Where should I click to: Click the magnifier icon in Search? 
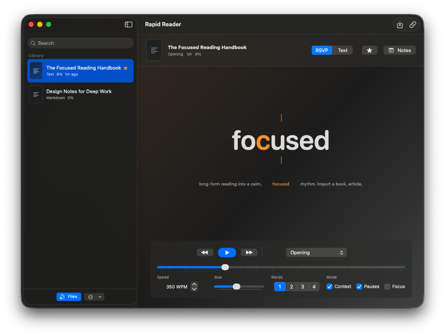click(x=33, y=43)
